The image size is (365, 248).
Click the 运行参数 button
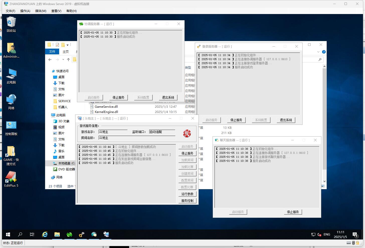pyautogui.click(x=187, y=194)
